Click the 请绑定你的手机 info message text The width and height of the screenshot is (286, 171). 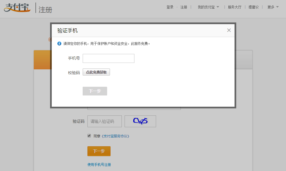point(107,44)
